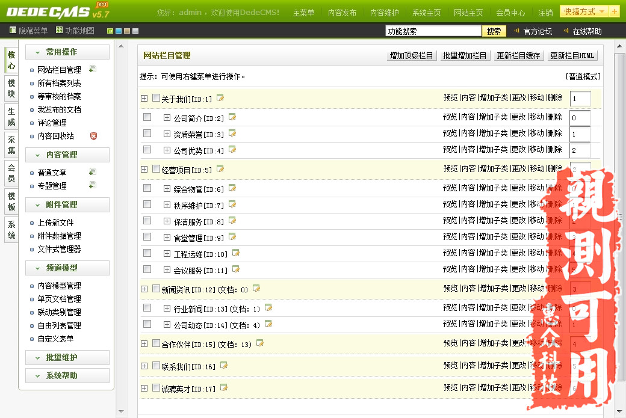Image resolution: width=626 pixels, height=418 pixels.
Task: Click edit icon beside 合作伙伴[ID:15]
Action: tap(260, 343)
